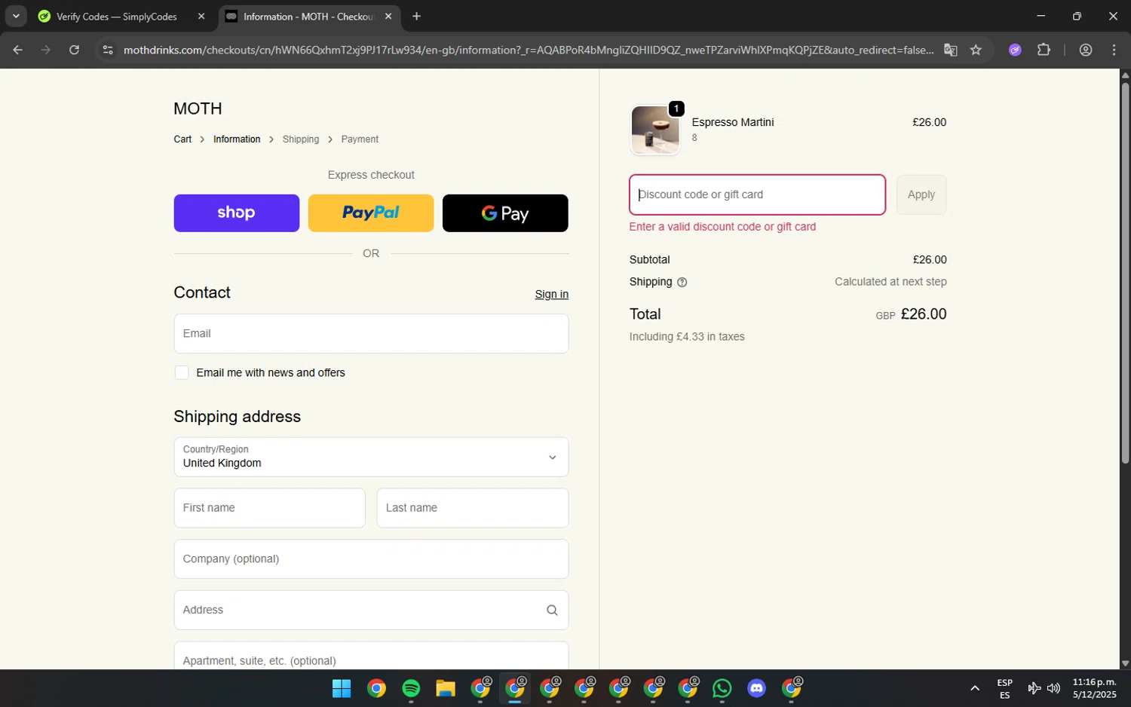Screen dimensions: 1131x707
Task: Select Shipping breadcrumb step
Action: tap(301, 139)
